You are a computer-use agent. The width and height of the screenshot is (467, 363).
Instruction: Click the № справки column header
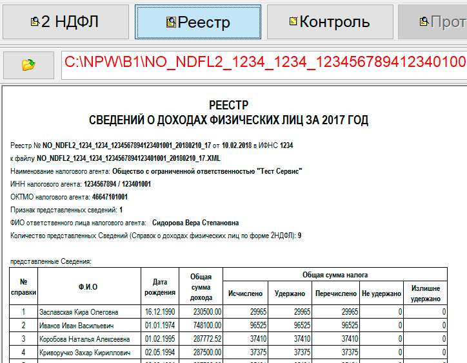(23, 287)
